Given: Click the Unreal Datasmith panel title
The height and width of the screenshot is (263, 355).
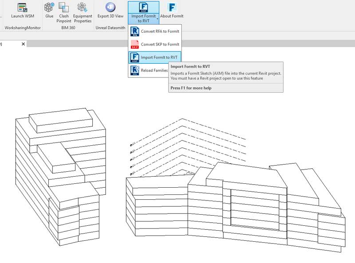Looking at the screenshot, I should [x=110, y=28].
